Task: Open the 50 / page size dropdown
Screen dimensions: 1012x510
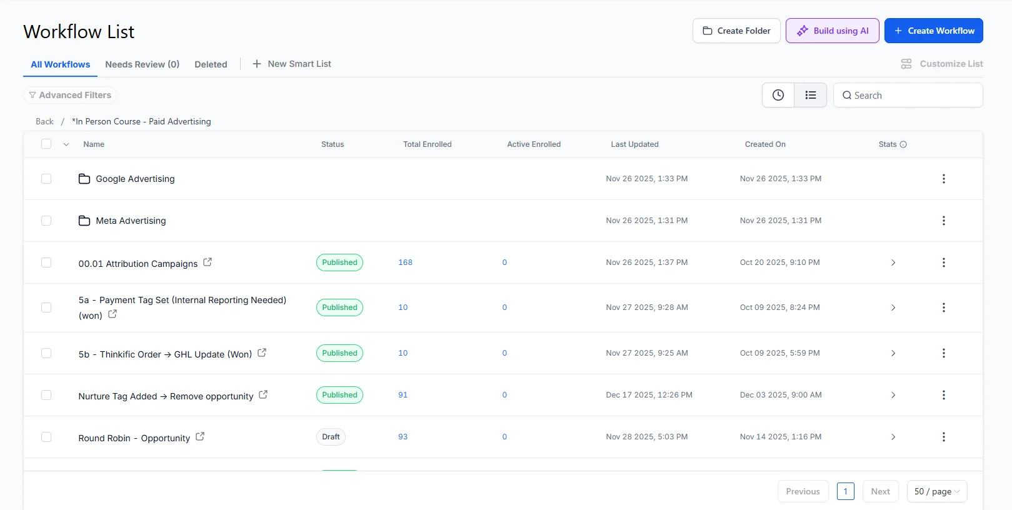Action: [937, 491]
